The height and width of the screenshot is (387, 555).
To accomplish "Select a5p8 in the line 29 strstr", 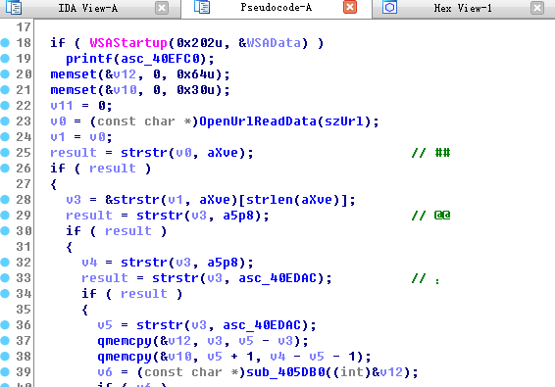I will [x=238, y=216].
